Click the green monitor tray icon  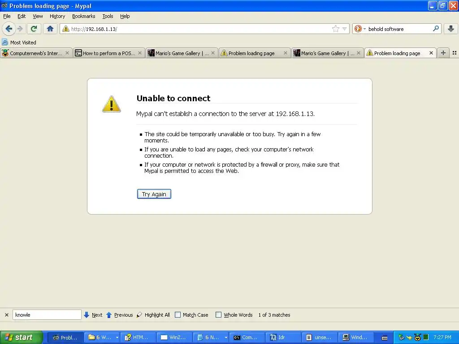(426, 337)
